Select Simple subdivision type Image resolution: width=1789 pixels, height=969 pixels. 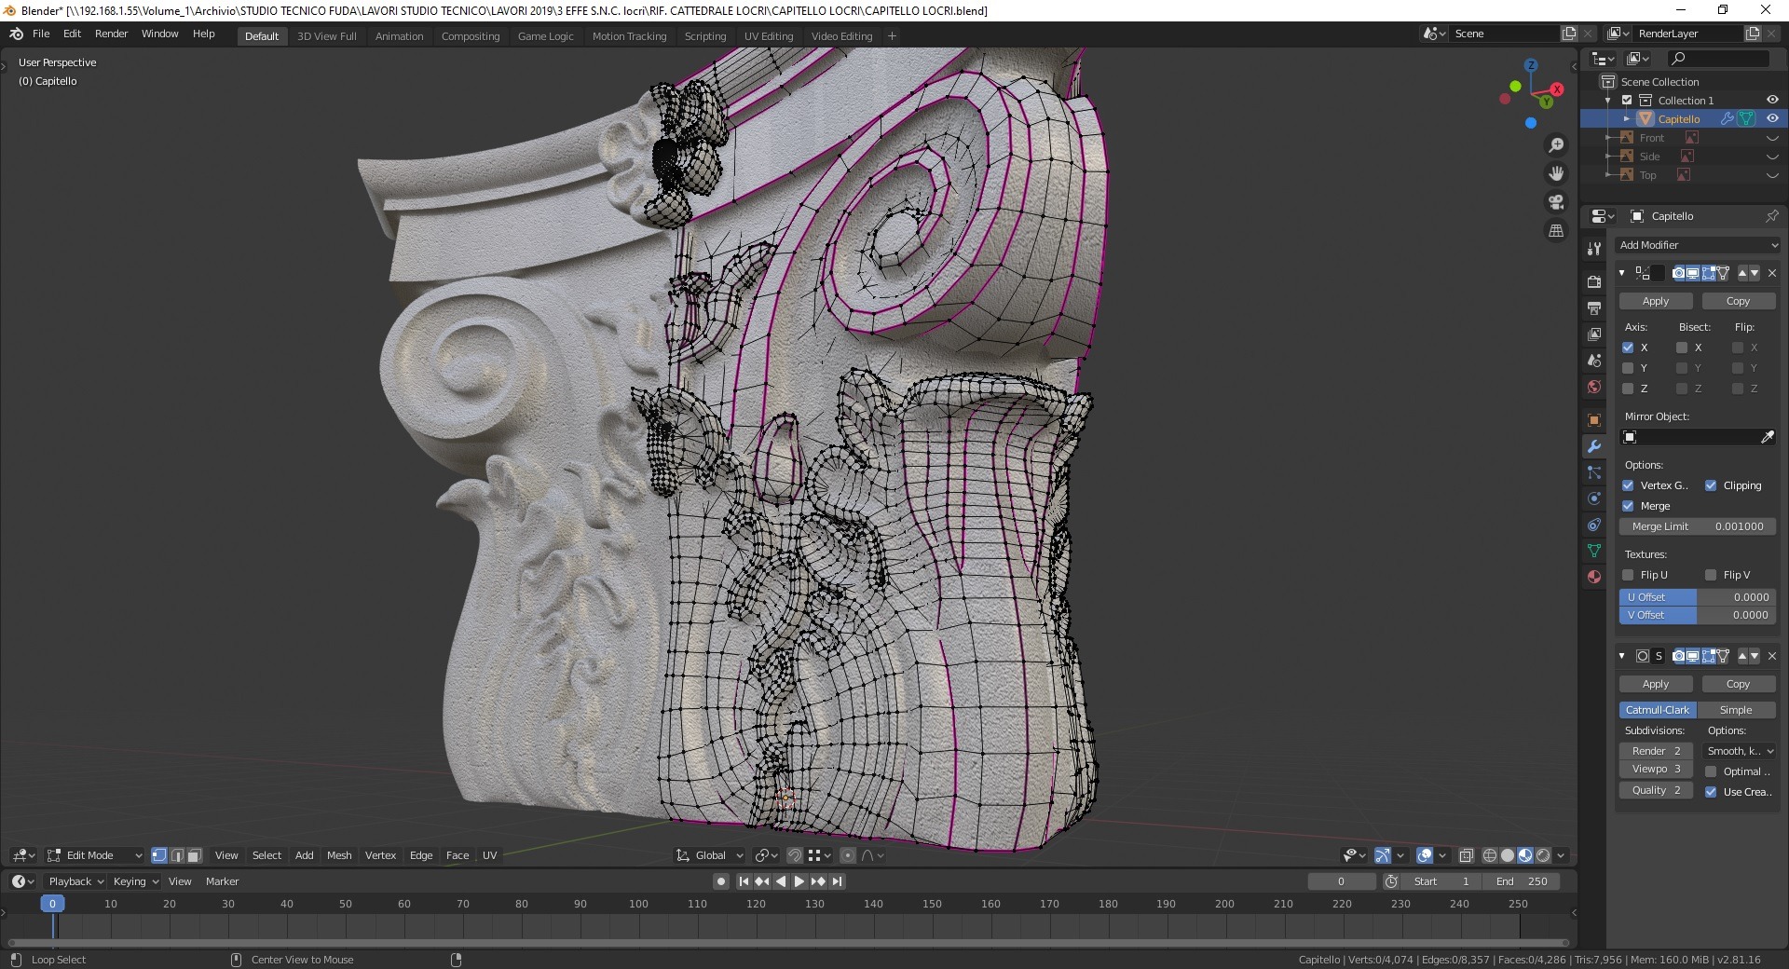1736,710
